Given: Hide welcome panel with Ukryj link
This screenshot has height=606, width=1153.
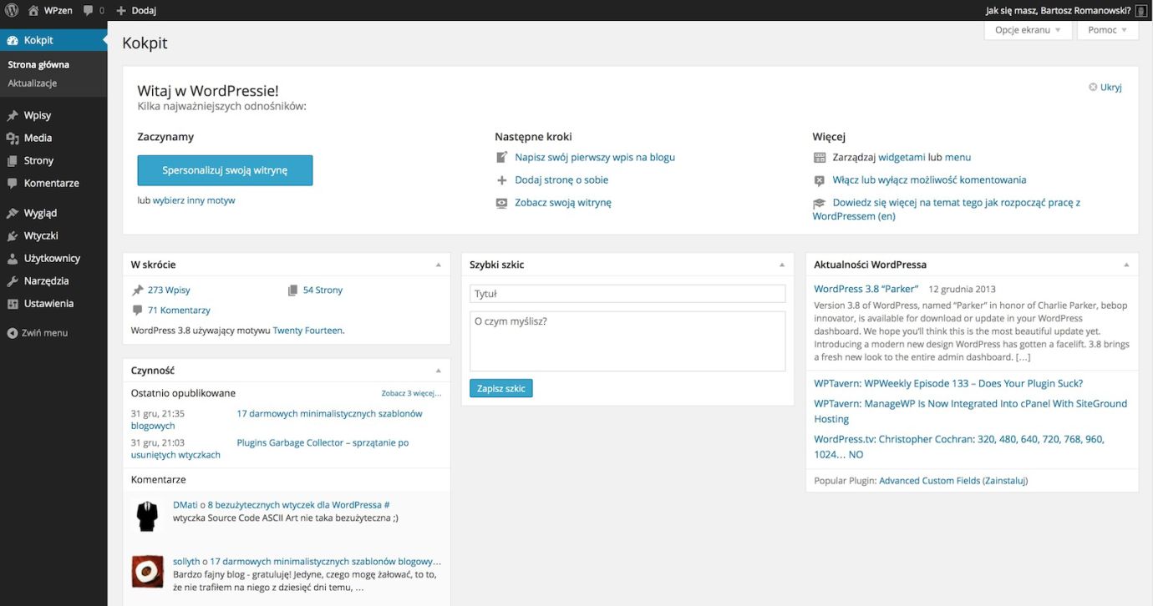Looking at the screenshot, I should click(1110, 87).
